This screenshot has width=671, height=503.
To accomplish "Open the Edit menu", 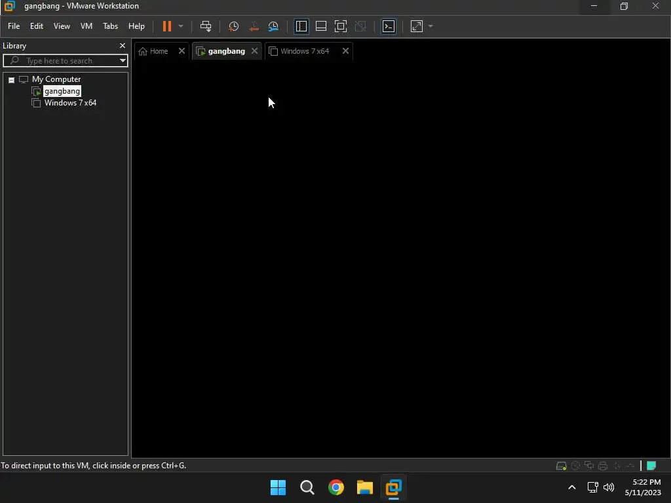I will point(37,26).
